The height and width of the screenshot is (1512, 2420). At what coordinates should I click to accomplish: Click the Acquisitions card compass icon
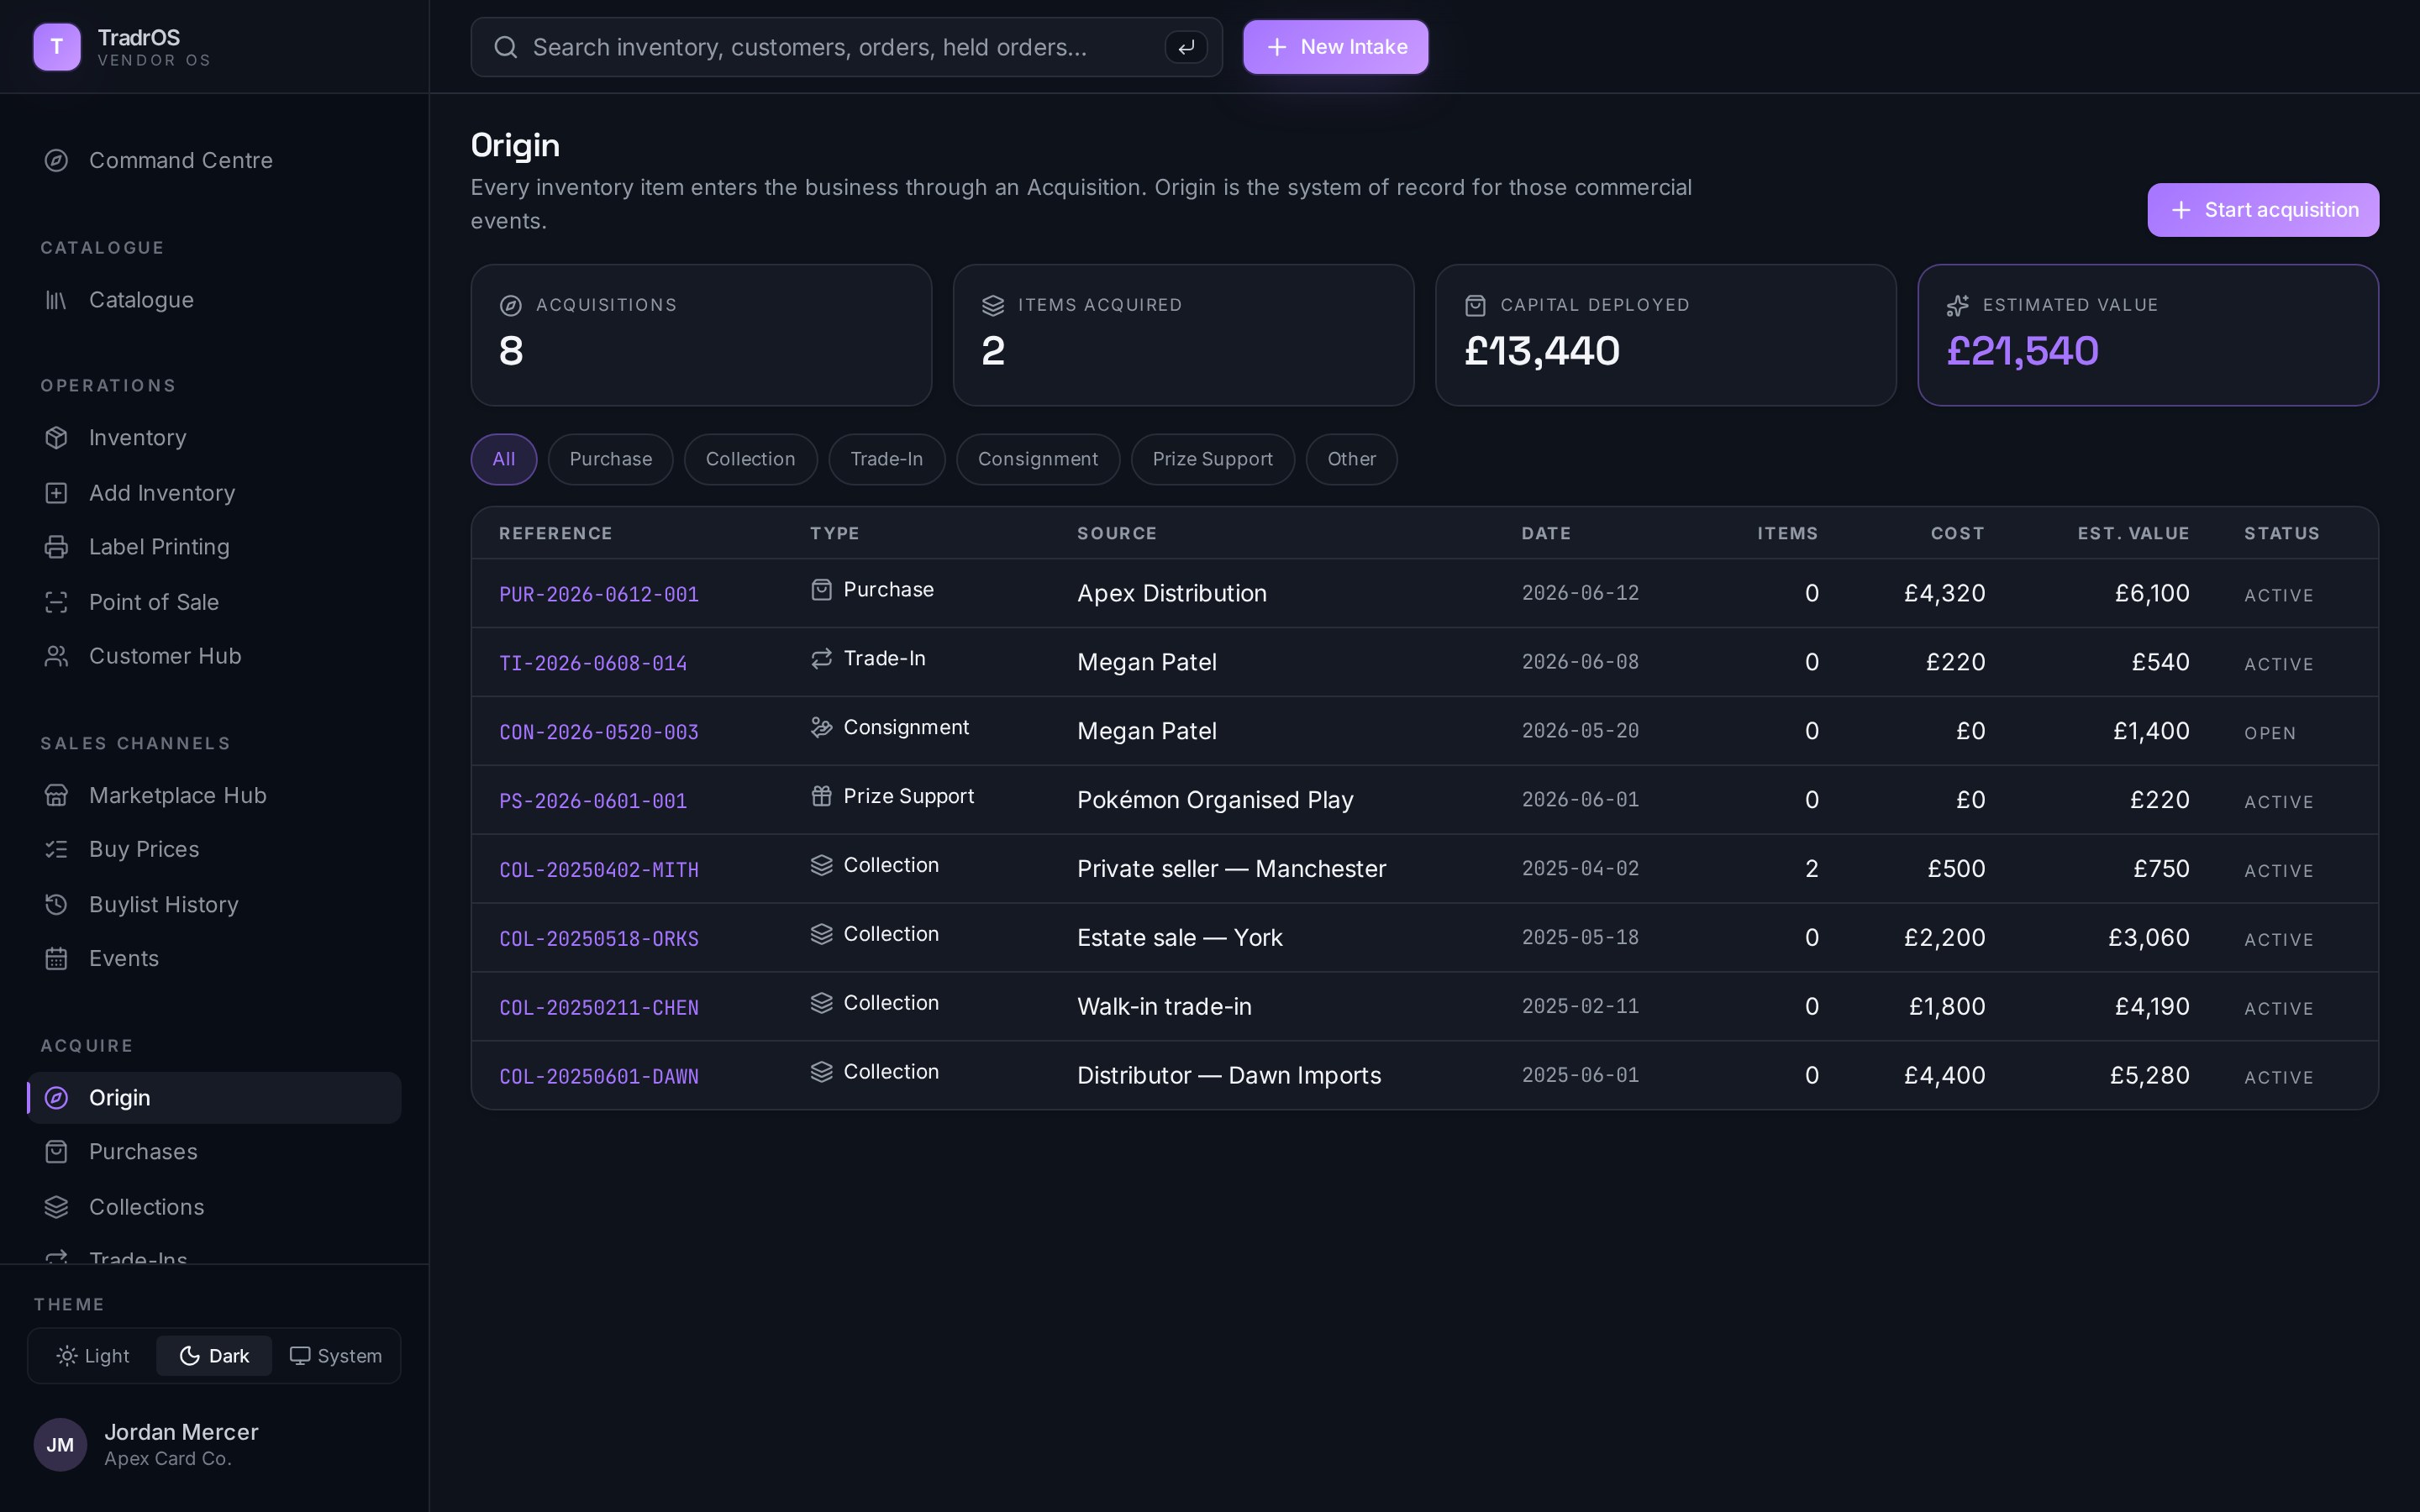(x=510, y=305)
